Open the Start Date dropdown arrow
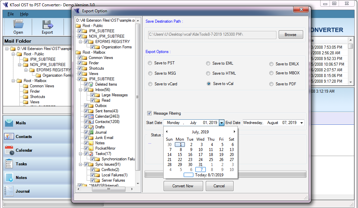This screenshot has width=358, height=208. (221, 123)
